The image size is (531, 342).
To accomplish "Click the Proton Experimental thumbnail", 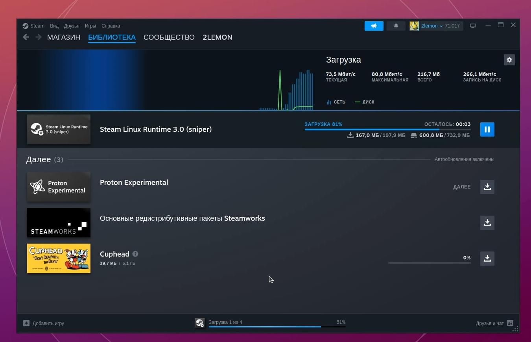I will [59, 187].
